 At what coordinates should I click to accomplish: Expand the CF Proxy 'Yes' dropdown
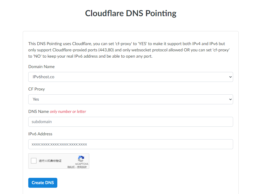point(130,99)
